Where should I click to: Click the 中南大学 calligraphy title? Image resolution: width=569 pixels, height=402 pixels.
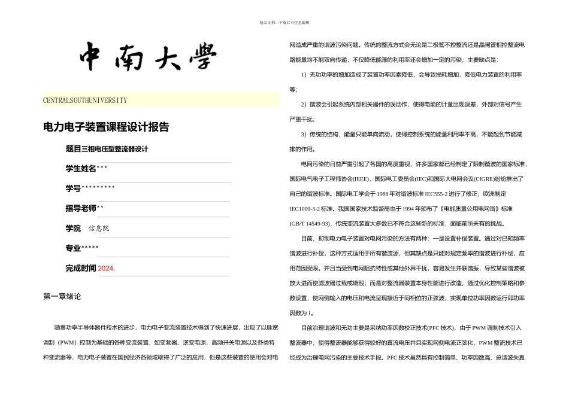click(148, 57)
